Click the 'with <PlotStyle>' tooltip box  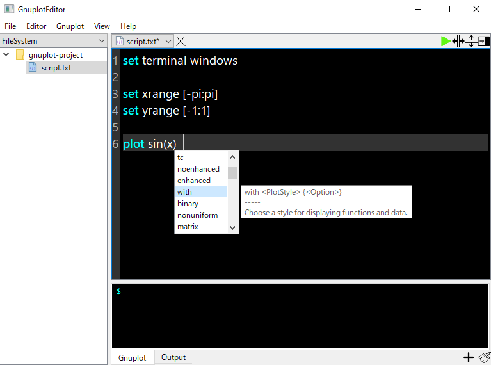point(326,202)
